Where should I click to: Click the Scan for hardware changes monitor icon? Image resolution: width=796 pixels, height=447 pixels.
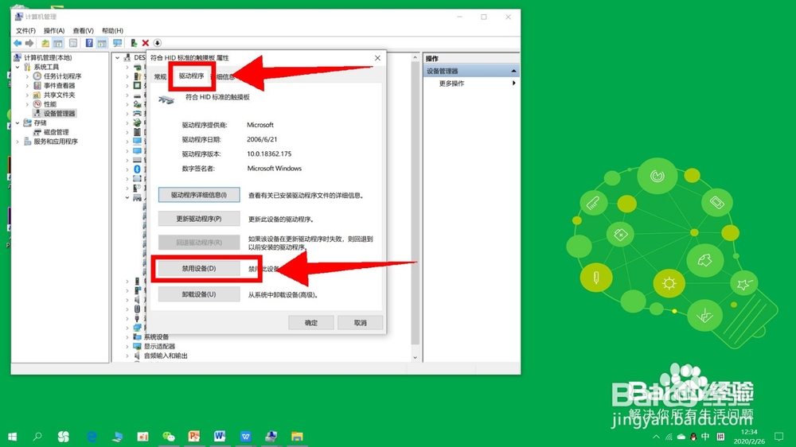[x=118, y=43]
